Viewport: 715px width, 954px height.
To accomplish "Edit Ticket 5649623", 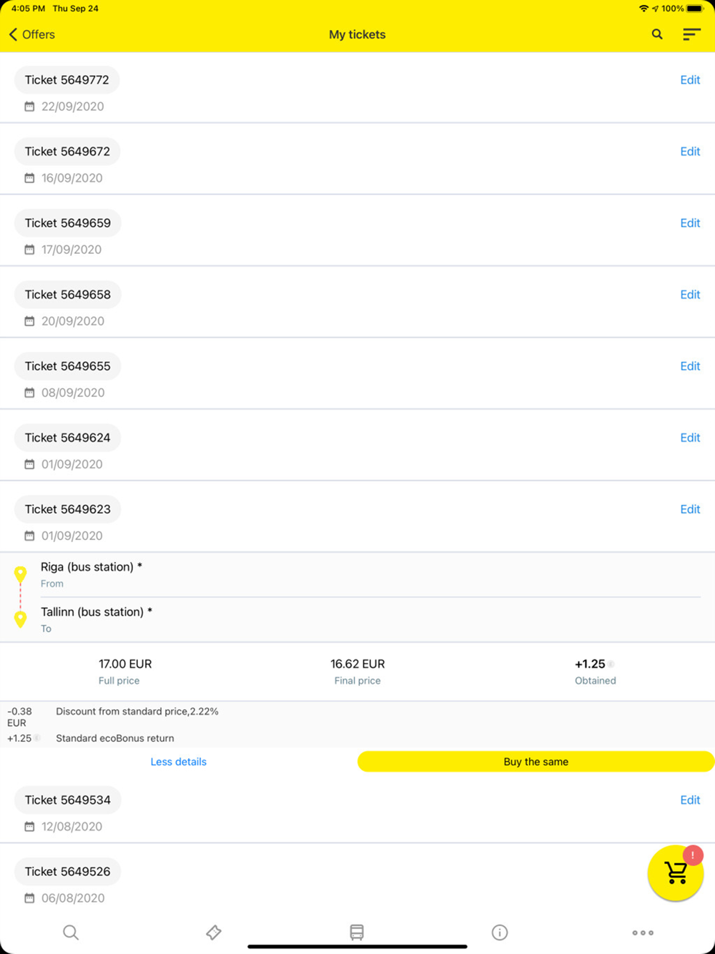I will [x=690, y=509].
